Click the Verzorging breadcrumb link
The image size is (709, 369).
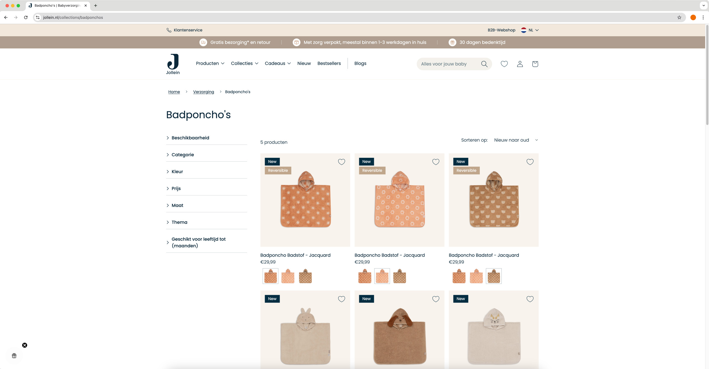tap(203, 92)
